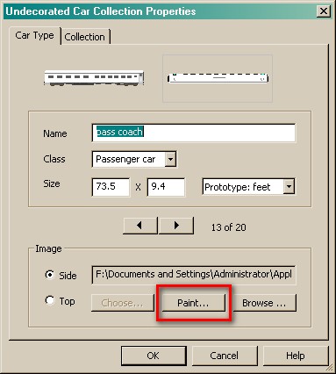Screen dimensions: 336x374
Task: Expand the Prototype: feet units dropdown
Action: [289, 186]
